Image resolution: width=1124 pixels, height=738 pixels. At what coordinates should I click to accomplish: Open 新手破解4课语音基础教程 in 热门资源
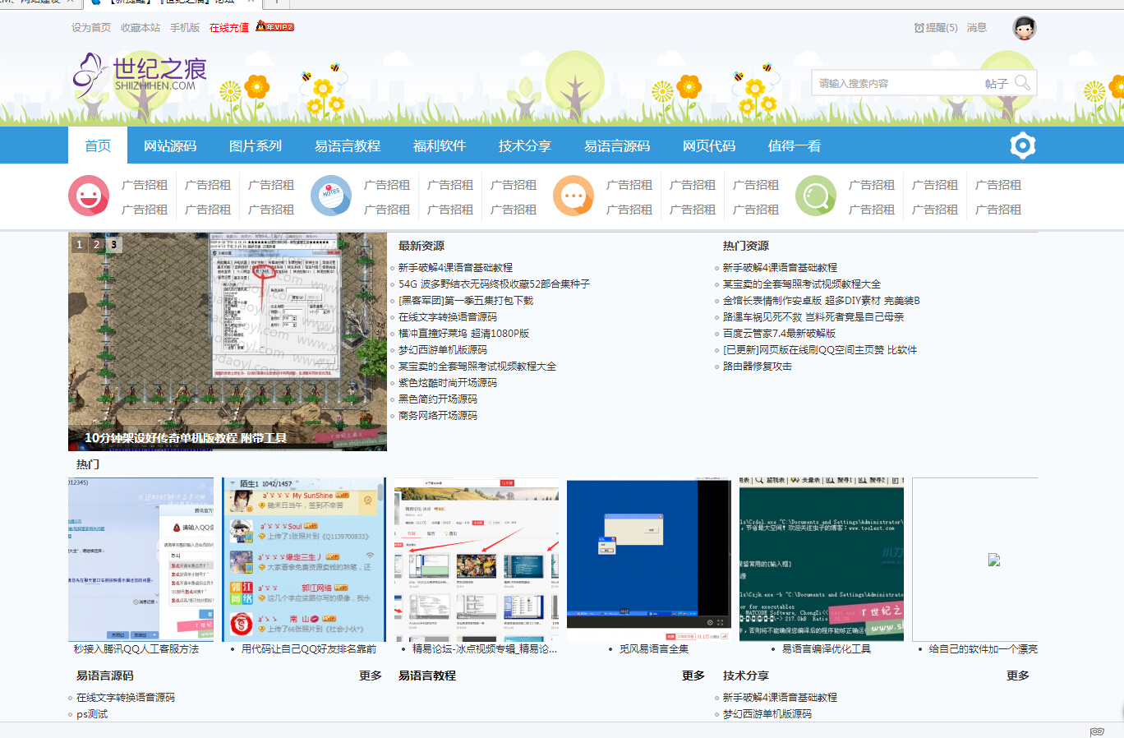point(781,267)
